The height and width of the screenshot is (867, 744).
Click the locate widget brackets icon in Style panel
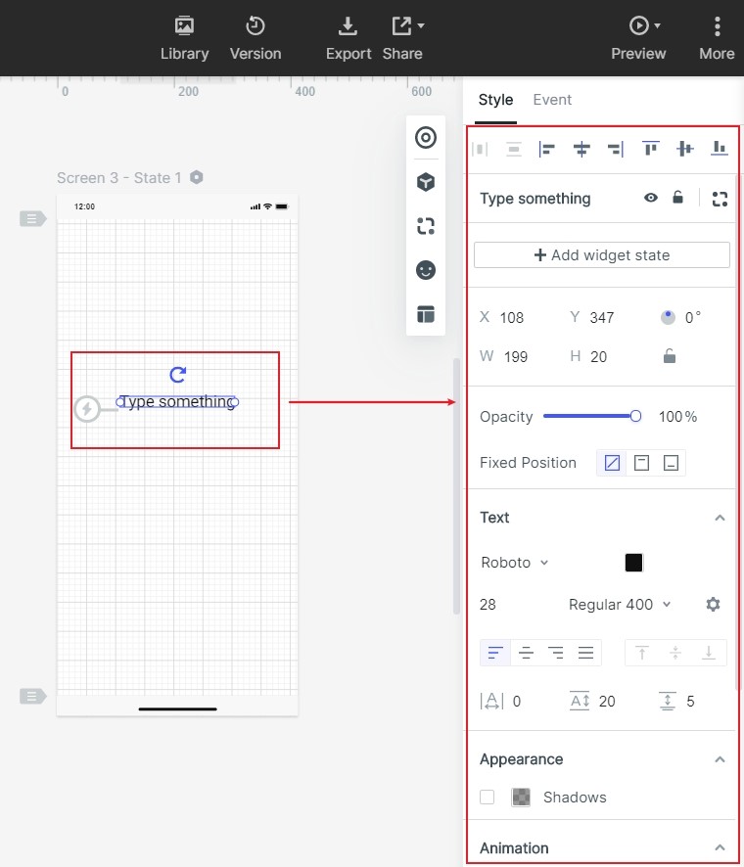pyautogui.click(x=720, y=199)
